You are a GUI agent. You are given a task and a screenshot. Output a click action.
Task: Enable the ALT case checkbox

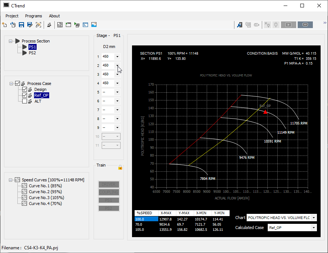tap(24, 101)
